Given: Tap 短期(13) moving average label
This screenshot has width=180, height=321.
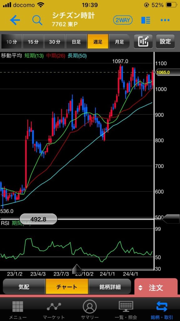Looking at the screenshot, I should [34, 55].
